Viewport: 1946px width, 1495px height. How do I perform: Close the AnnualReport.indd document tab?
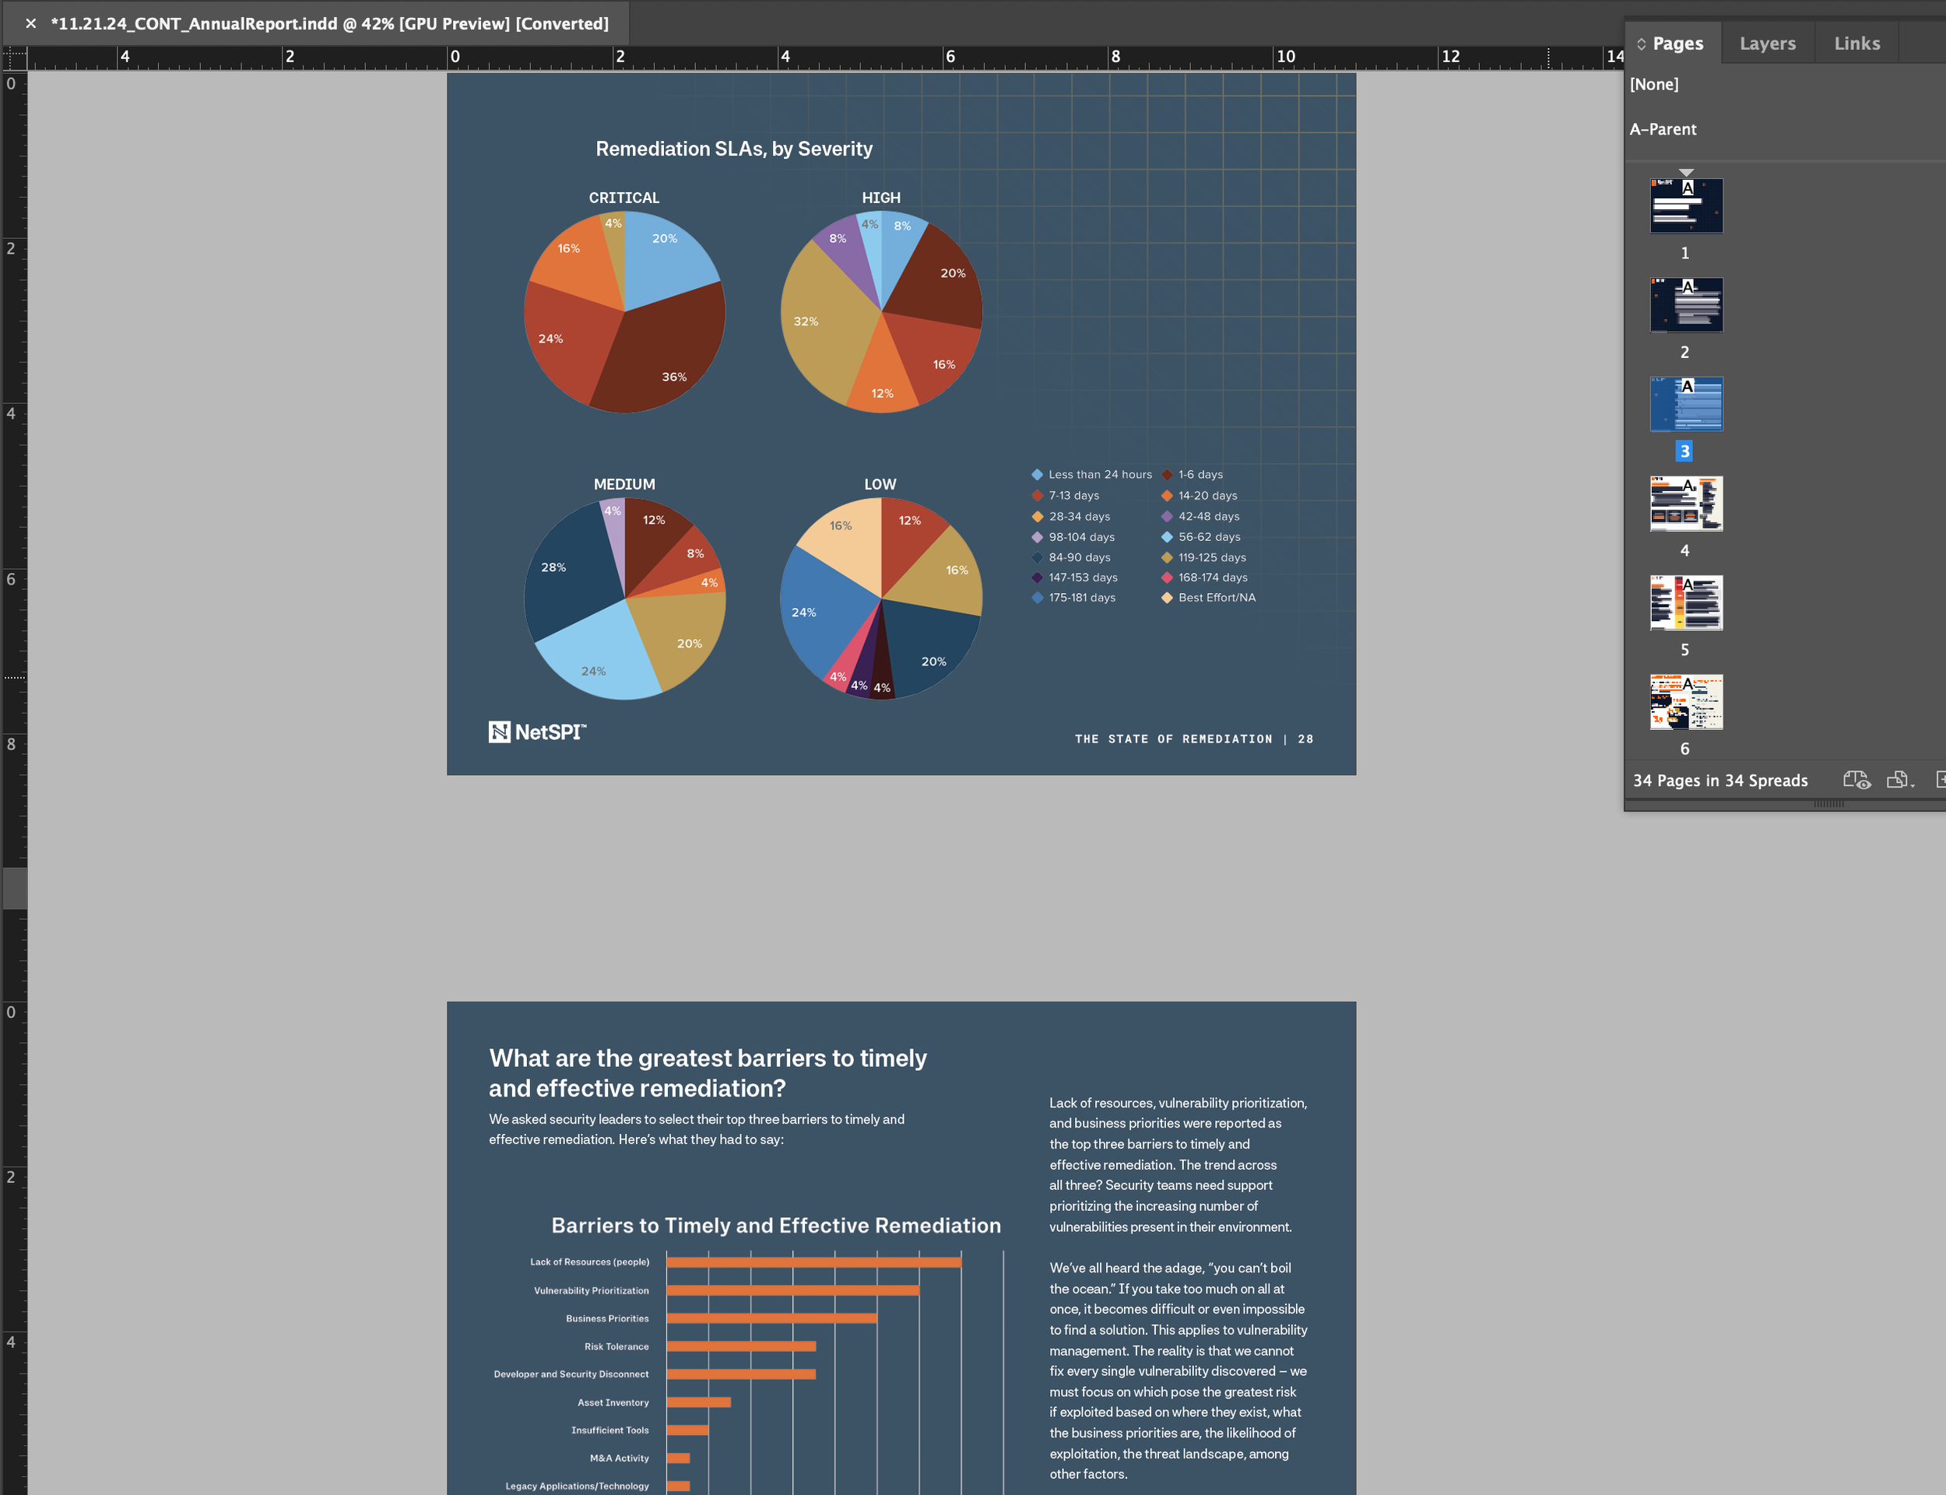tap(31, 24)
